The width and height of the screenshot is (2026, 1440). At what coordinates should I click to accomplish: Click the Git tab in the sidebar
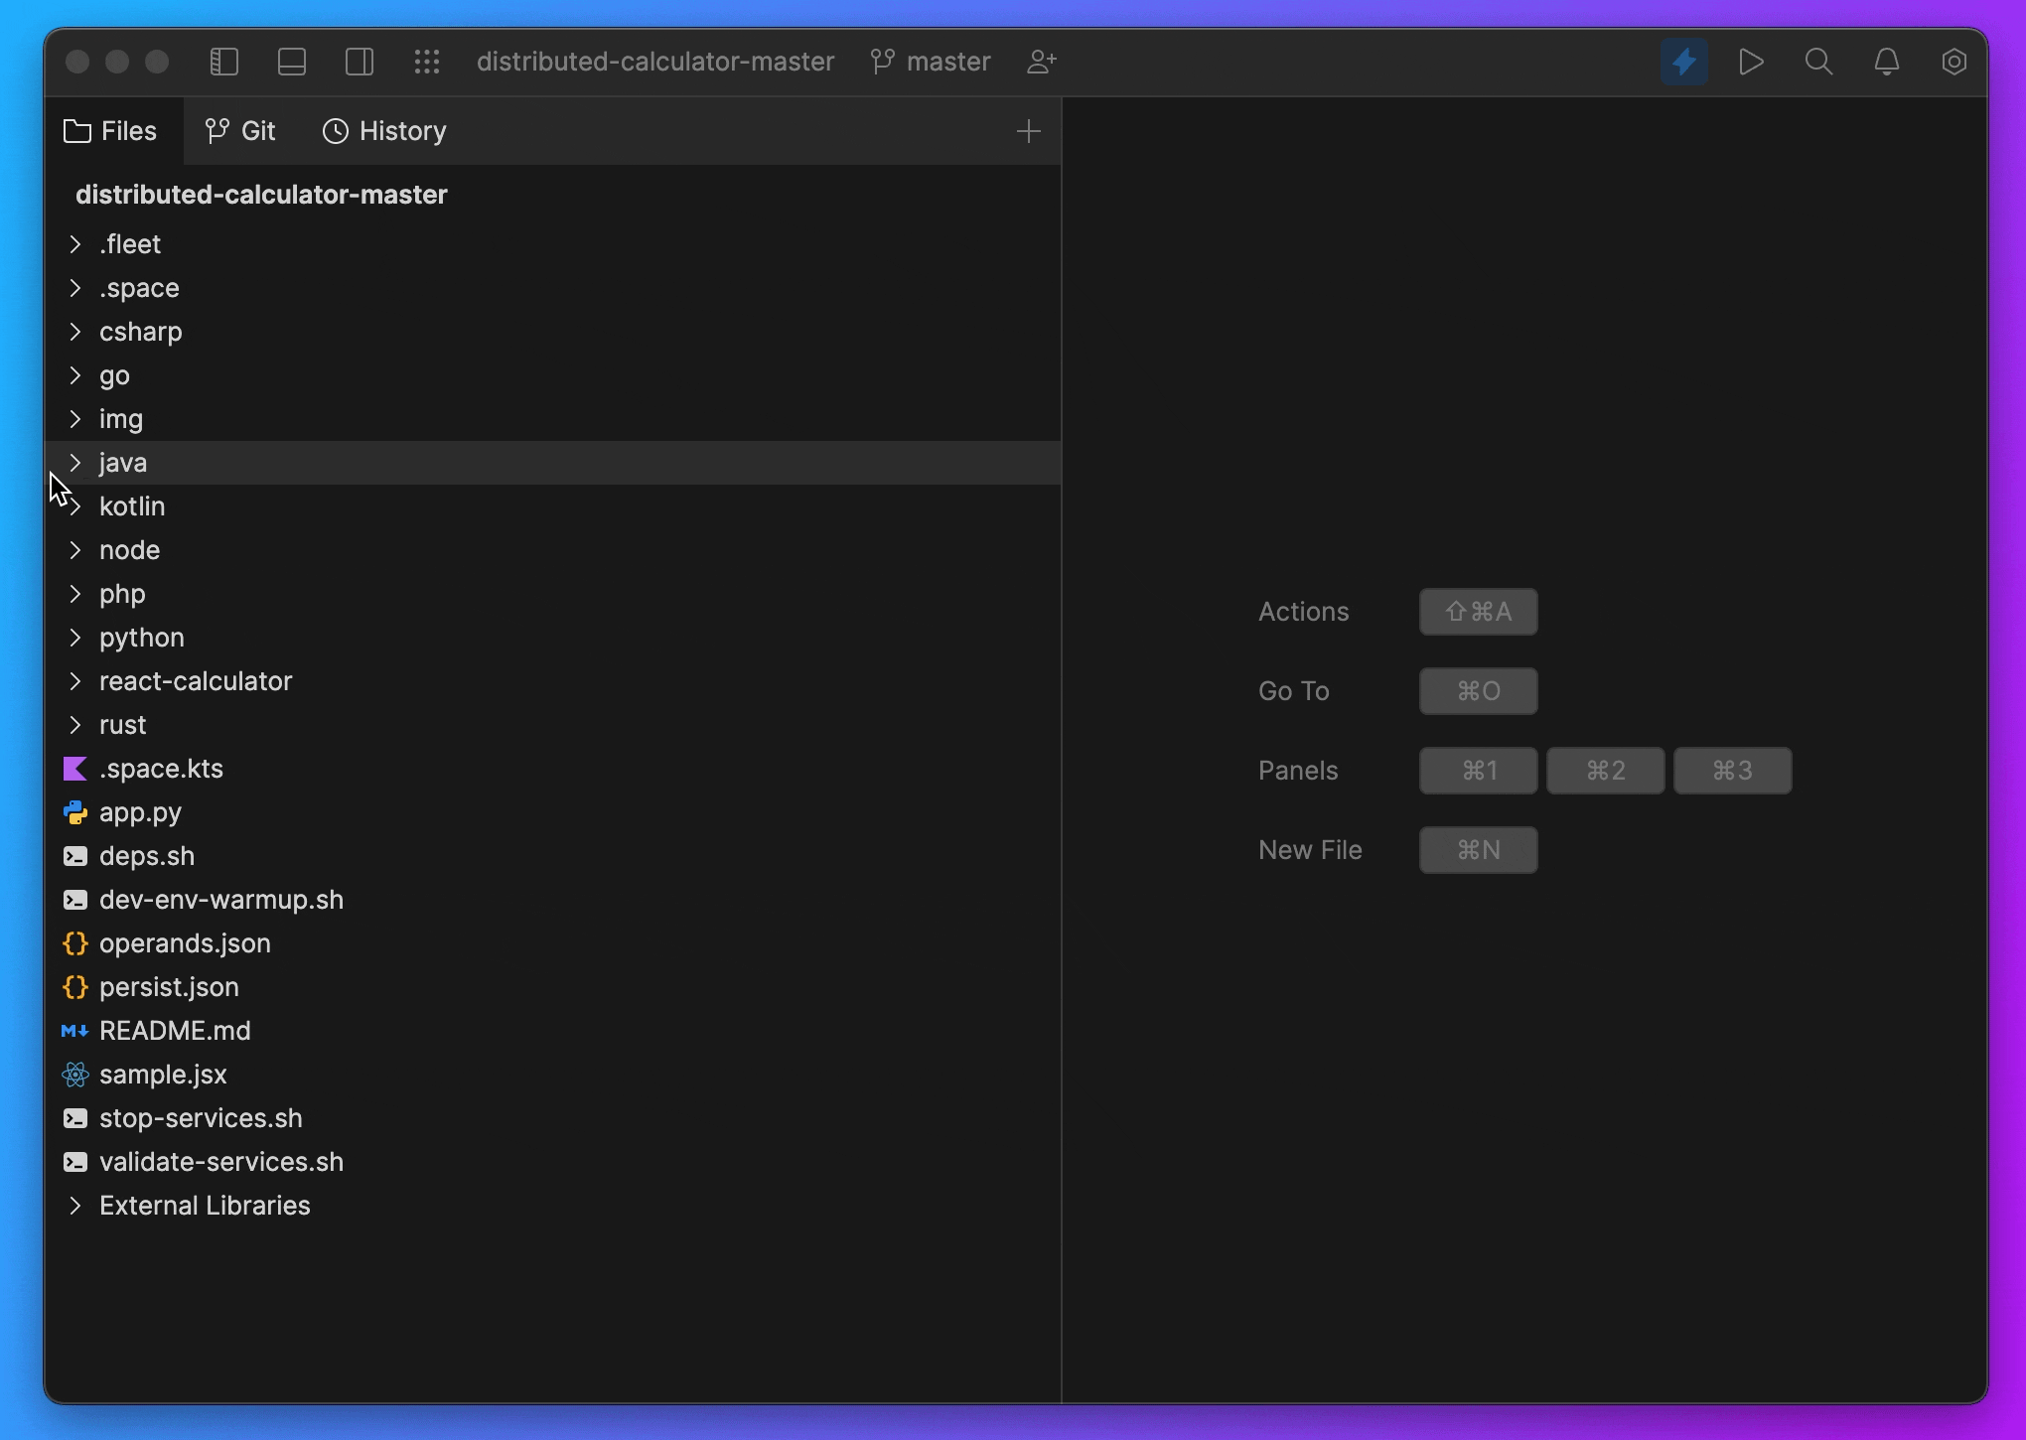coord(240,131)
